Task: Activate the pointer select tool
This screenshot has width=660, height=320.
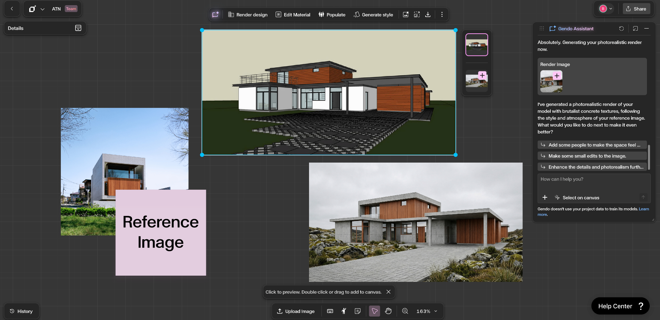Action: pyautogui.click(x=374, y=311)
